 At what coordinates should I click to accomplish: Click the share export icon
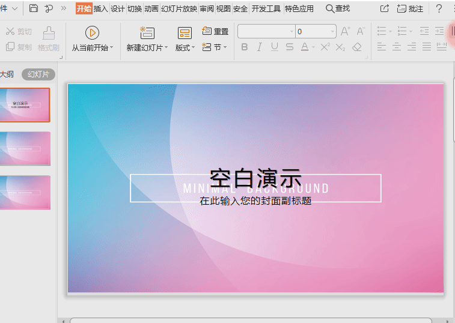(385, 8)
